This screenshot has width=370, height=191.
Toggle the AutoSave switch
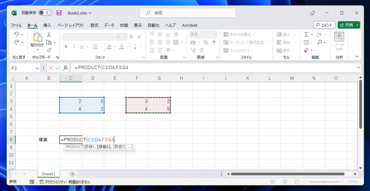pos(45,13)
